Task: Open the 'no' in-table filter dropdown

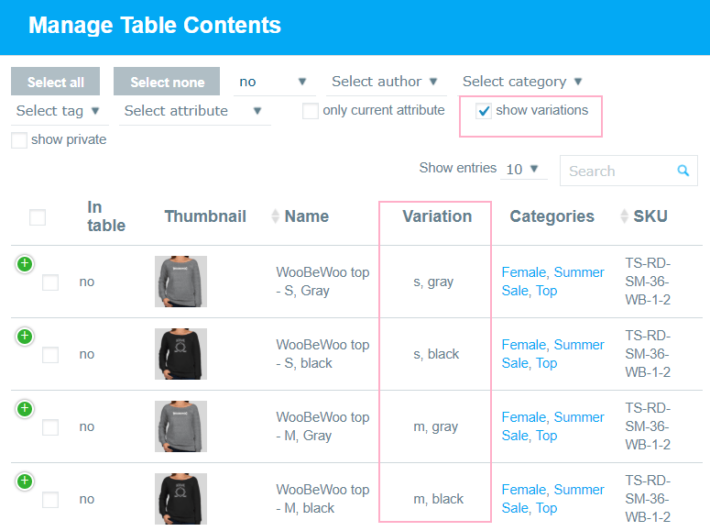Action: [275, 82]
